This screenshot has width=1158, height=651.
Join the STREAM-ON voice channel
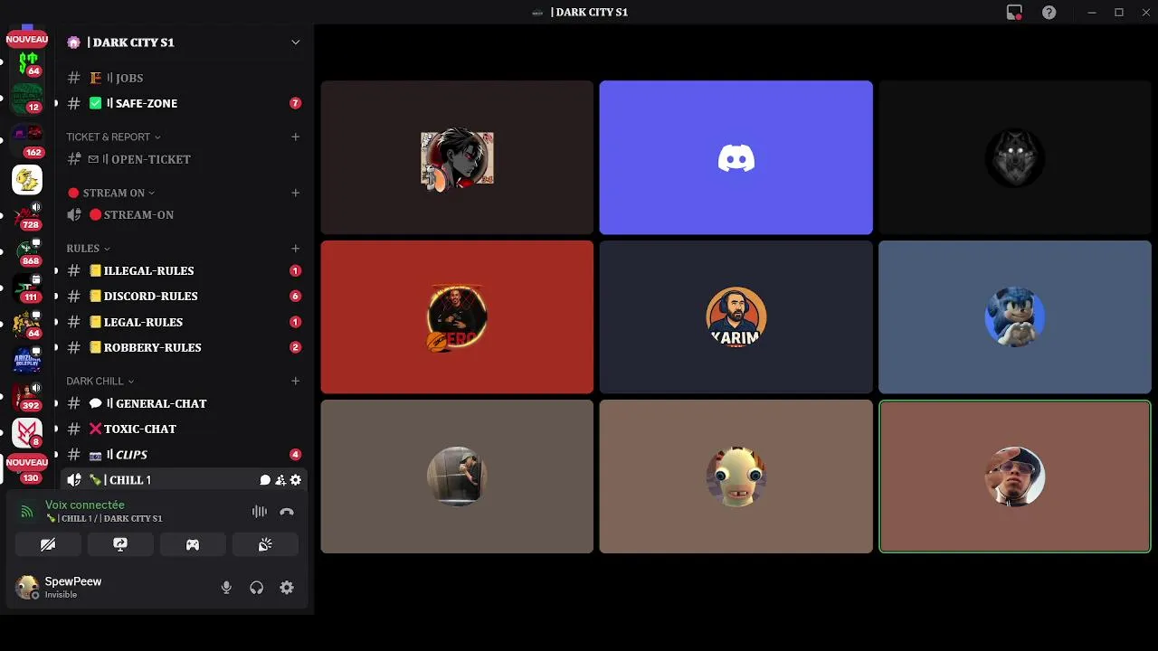click(x=185, y=215)
